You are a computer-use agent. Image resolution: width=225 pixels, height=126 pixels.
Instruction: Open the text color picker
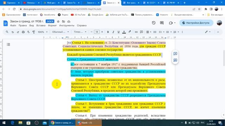(x=124, y=32)
